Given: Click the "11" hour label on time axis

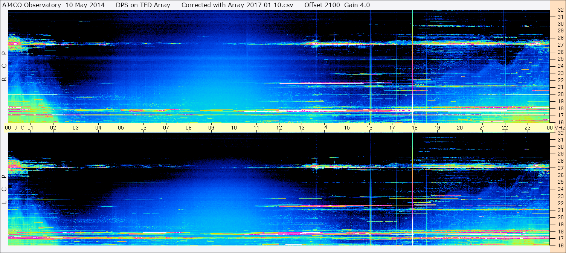Looking at the screenshot, I should pos(256,128).
